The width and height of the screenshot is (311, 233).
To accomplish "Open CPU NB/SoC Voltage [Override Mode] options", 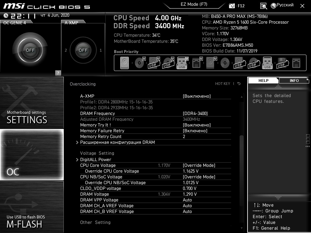I will click(x=199, y=177).
